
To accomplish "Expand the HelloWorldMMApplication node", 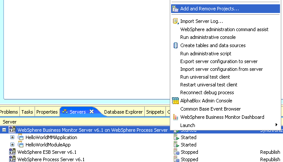I will (12, 137).
